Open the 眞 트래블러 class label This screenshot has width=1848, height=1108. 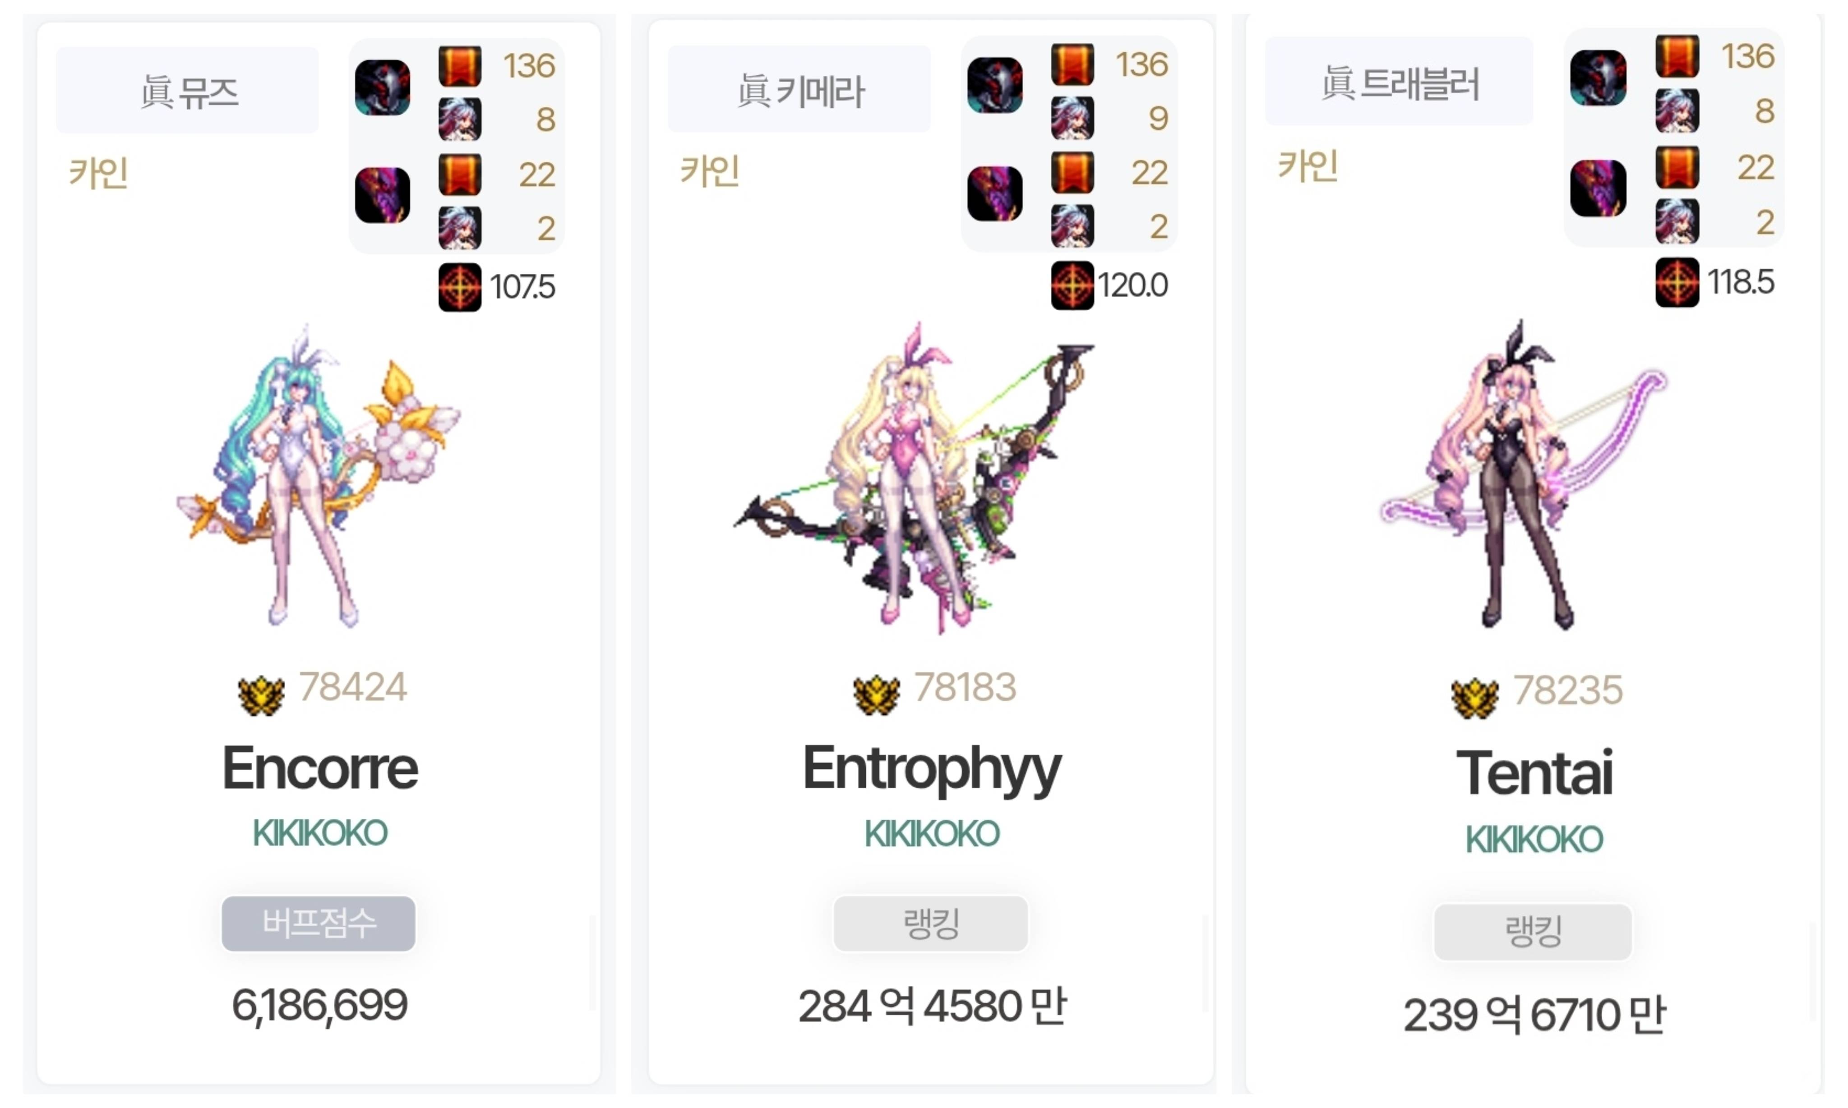(x=1398, y=81)
